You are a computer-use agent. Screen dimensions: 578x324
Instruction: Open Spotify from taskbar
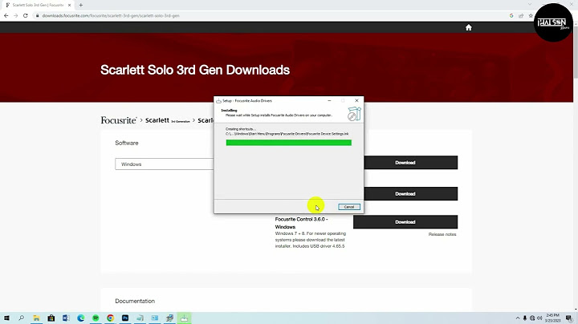click(x=96, y=318)
